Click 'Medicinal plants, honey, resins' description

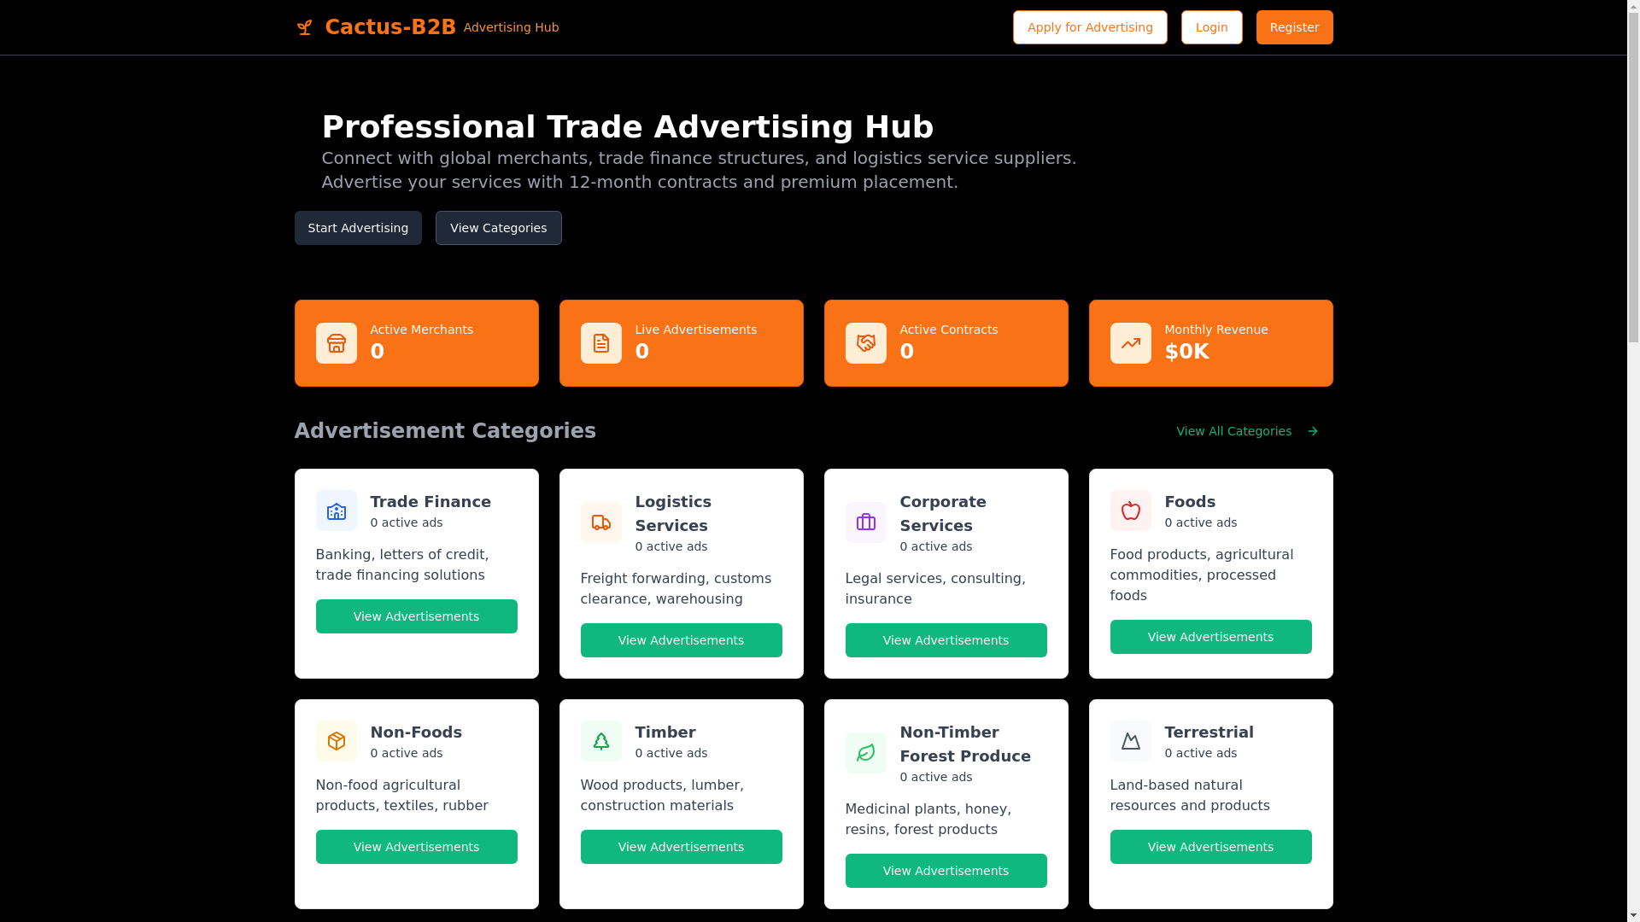coord(928,820)
